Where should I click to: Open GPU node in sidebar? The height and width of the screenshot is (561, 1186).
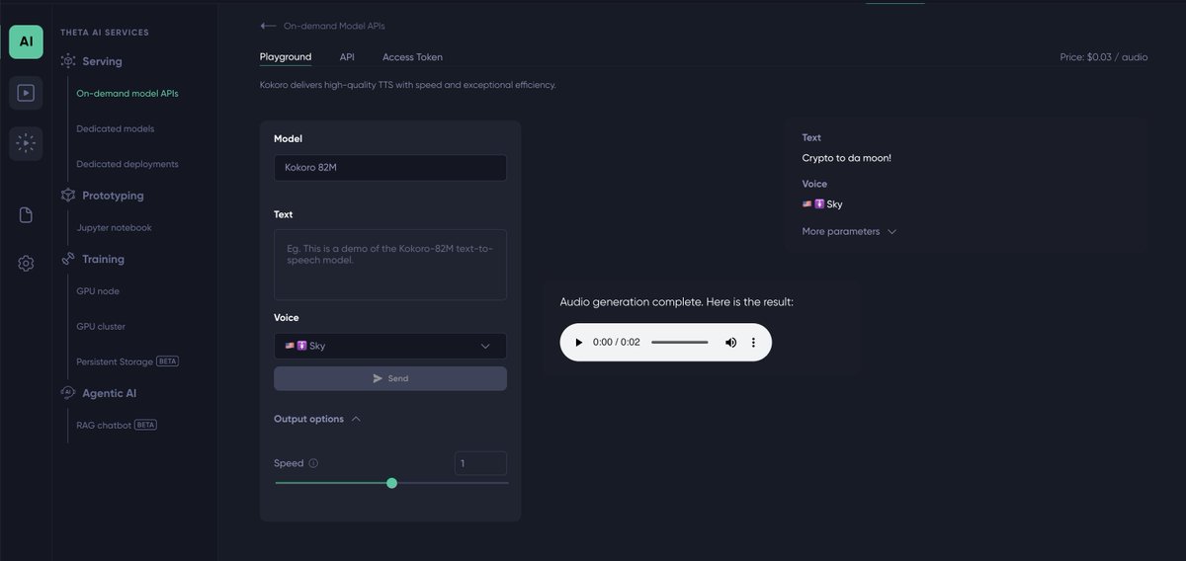98,291
